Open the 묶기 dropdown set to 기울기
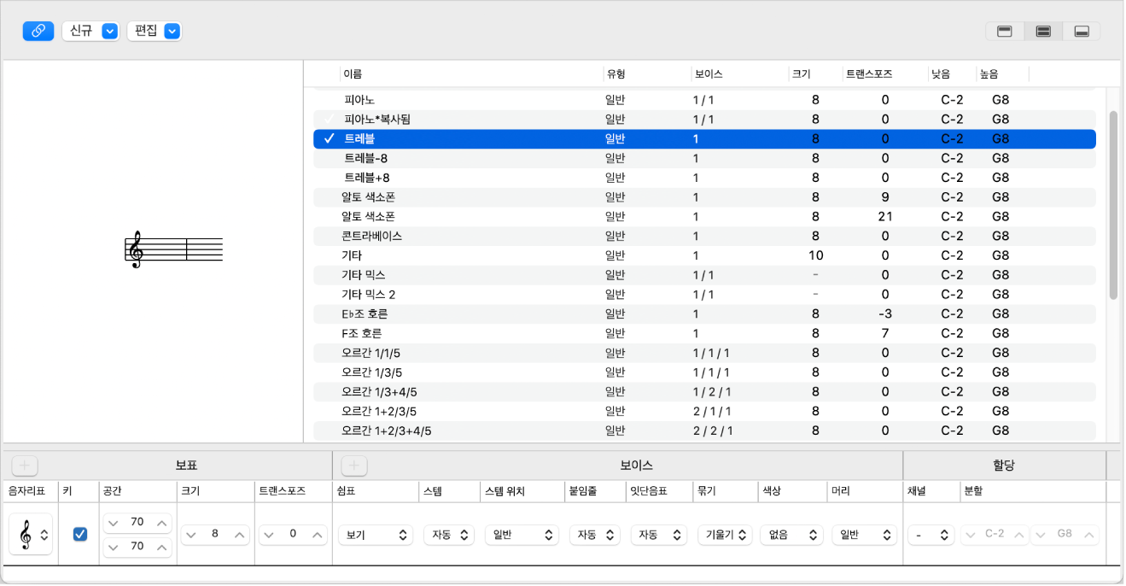Image resolution: width=1126 pixels, height=586 pixels. pyautogui.click(x=724, y=535)
